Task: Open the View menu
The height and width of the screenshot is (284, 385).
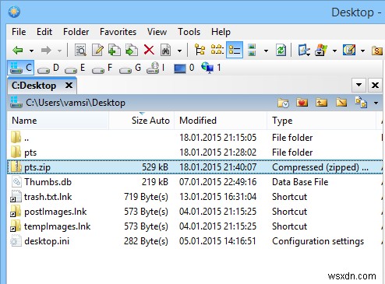Action: (157, 32)
